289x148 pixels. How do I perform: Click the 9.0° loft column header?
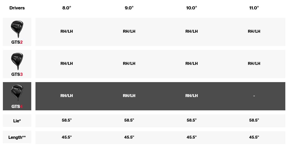coord(129,8)
